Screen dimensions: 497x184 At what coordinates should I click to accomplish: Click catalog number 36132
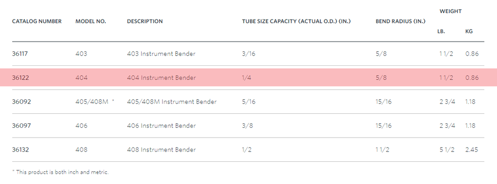click(20, 150)
